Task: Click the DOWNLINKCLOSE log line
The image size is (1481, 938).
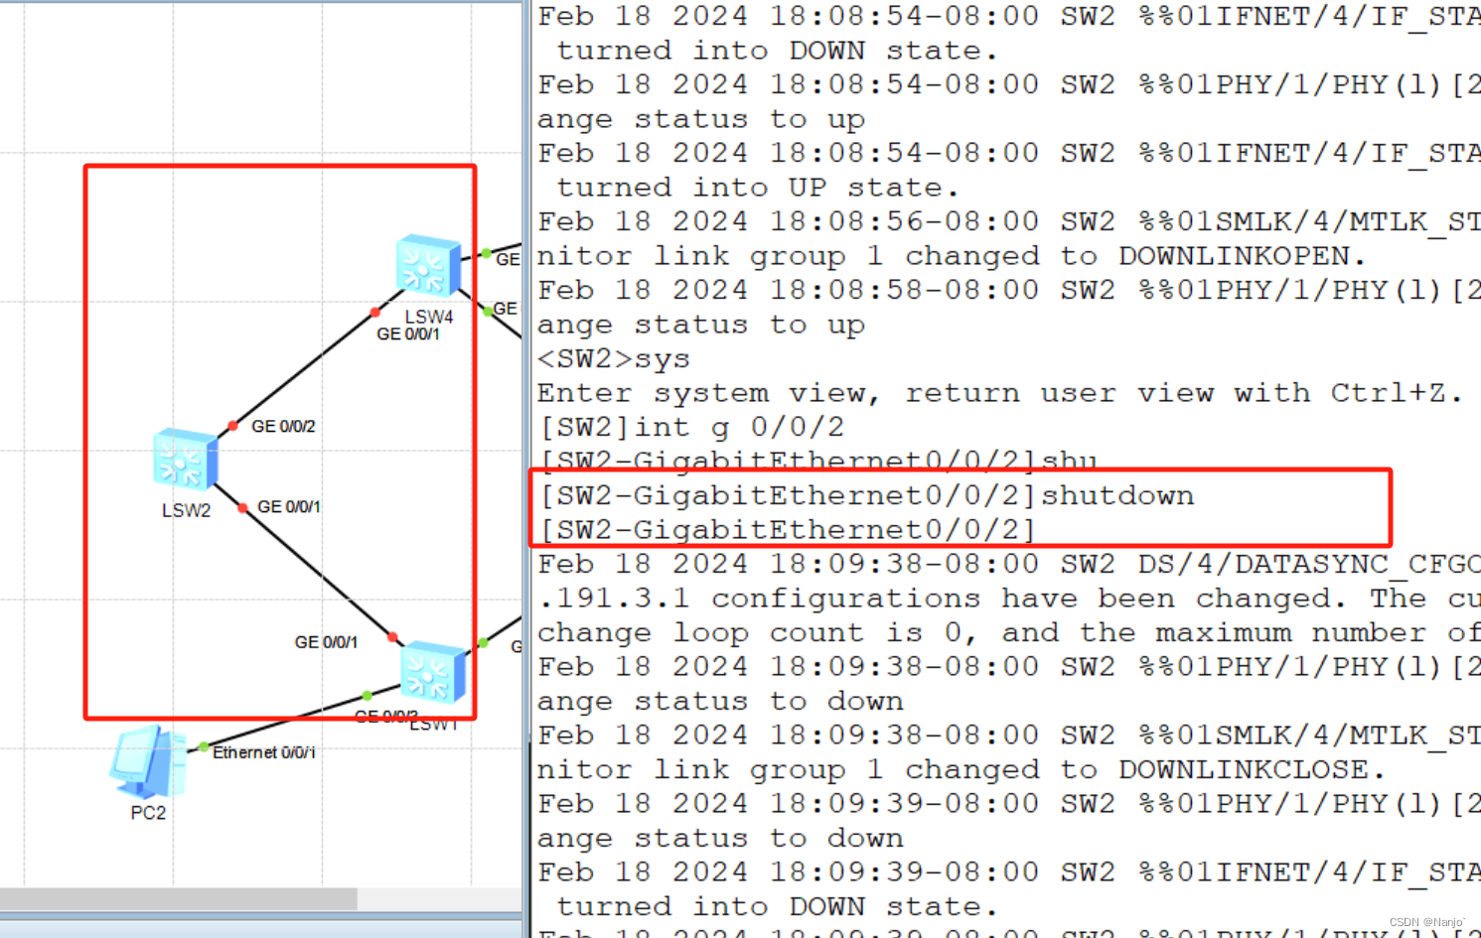Action: [962, 769]
